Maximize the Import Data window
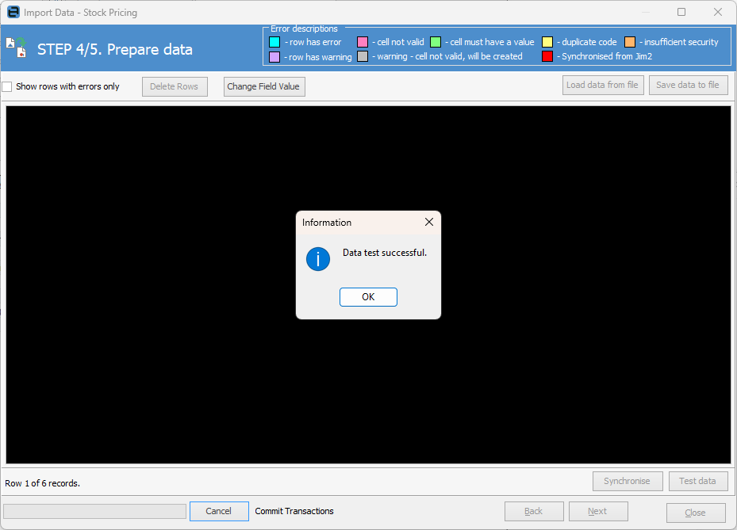This screenshot has height=530, width=737. (x=681, y=12)
